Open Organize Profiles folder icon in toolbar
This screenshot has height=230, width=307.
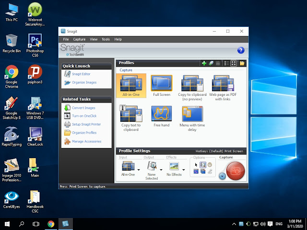pos(242,63)
